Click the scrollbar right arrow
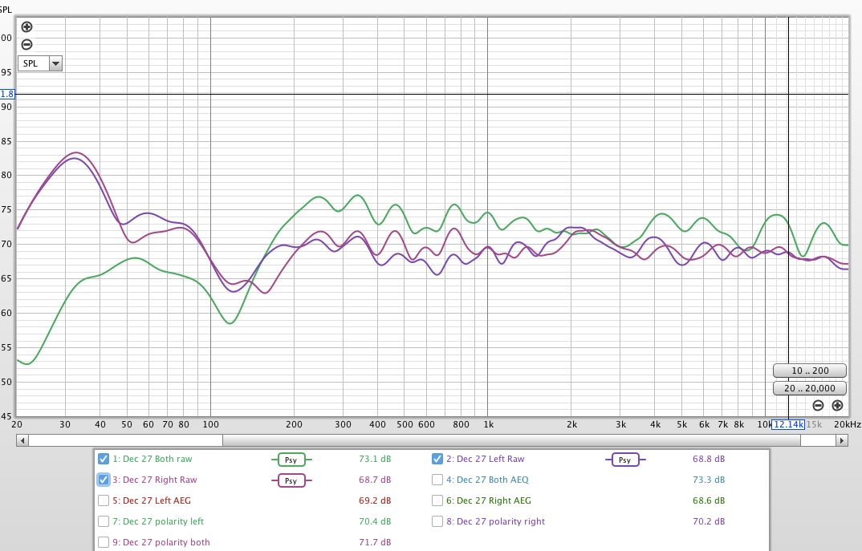 [842, 440]
